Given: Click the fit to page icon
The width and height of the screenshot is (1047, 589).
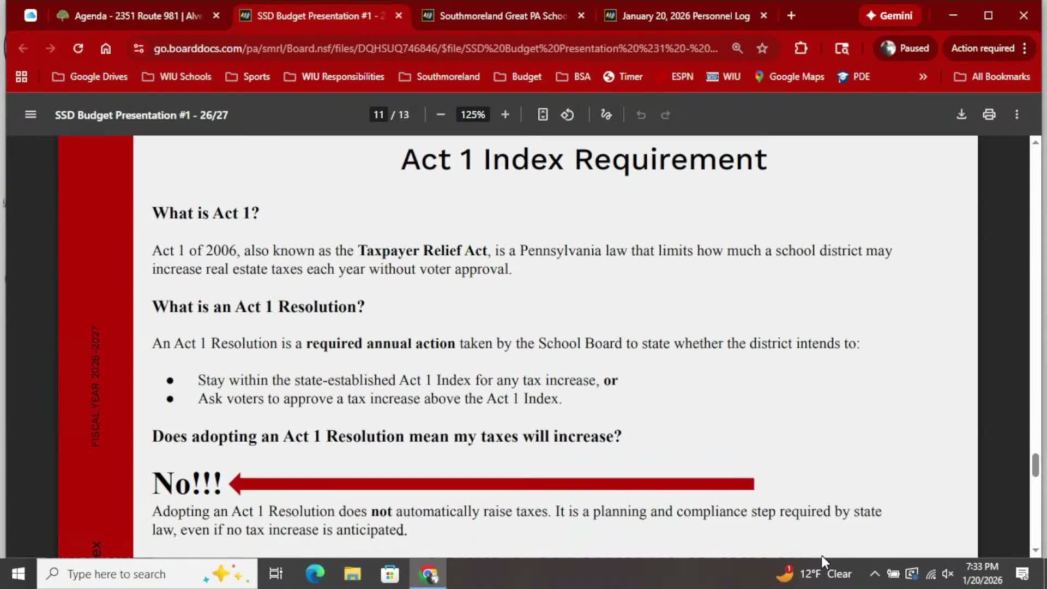Looking at the screenshot, I should (x=542, y=115).
